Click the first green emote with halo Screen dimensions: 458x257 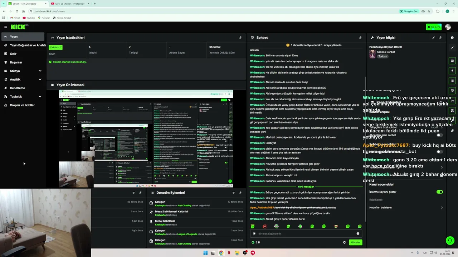tap(253, 226)
